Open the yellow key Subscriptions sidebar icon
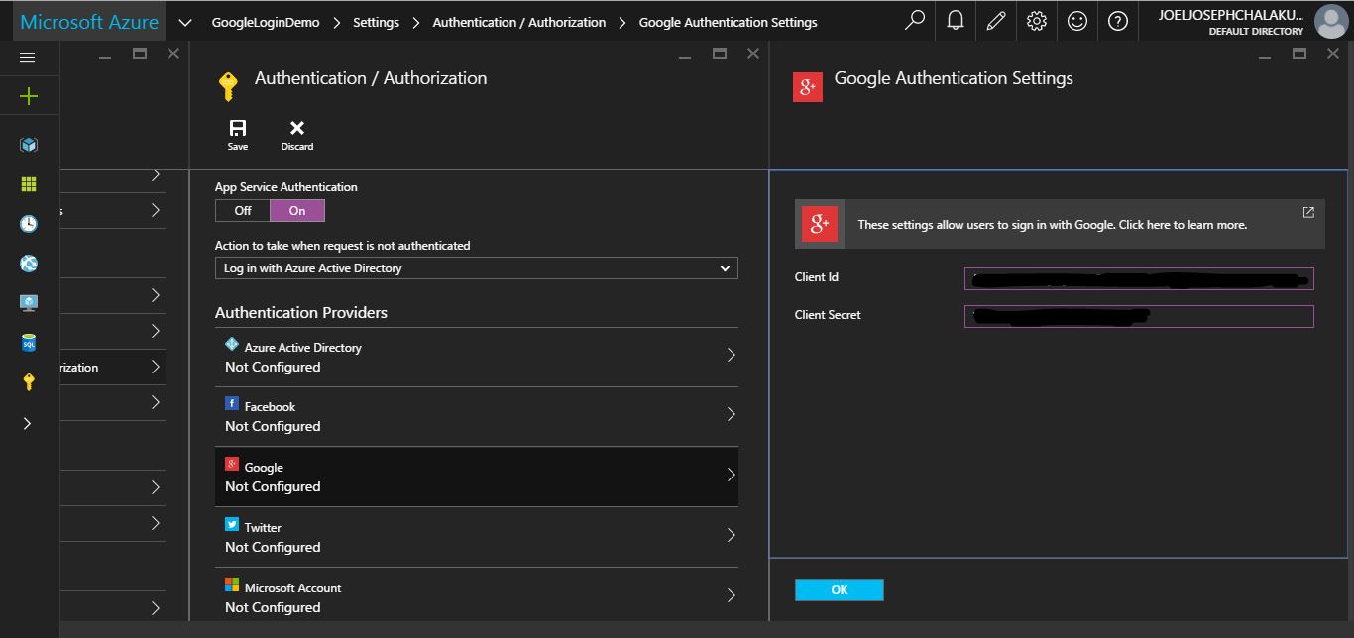 click(x=28, y=382)
